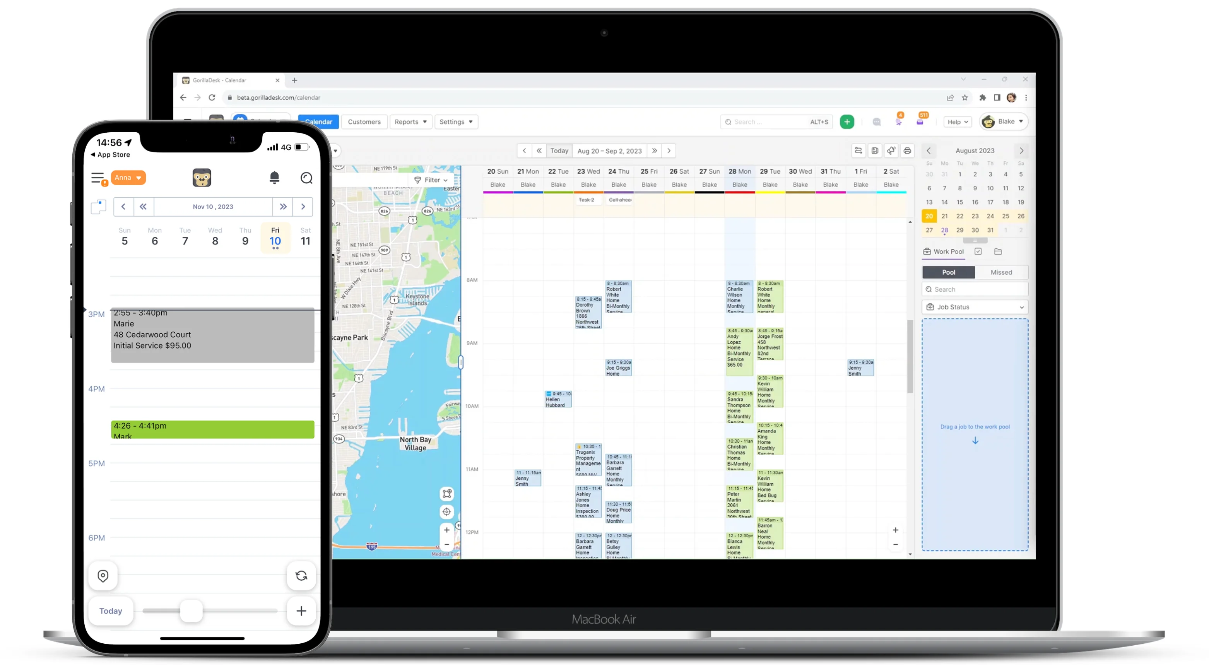Screen dimensions: 1209x665
Task: Open the phone hamburger menu
Action: (97, 178)
